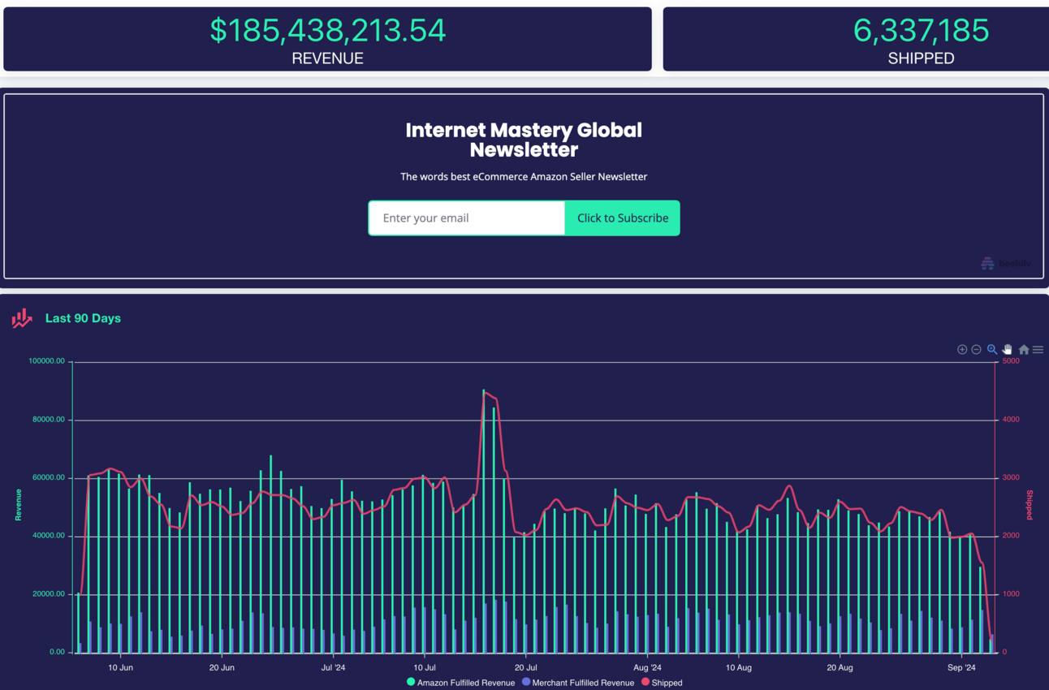This screenshot has height=690, width=1049.
Task: Click the Enter your email field
Action: [x=467, y=218]
